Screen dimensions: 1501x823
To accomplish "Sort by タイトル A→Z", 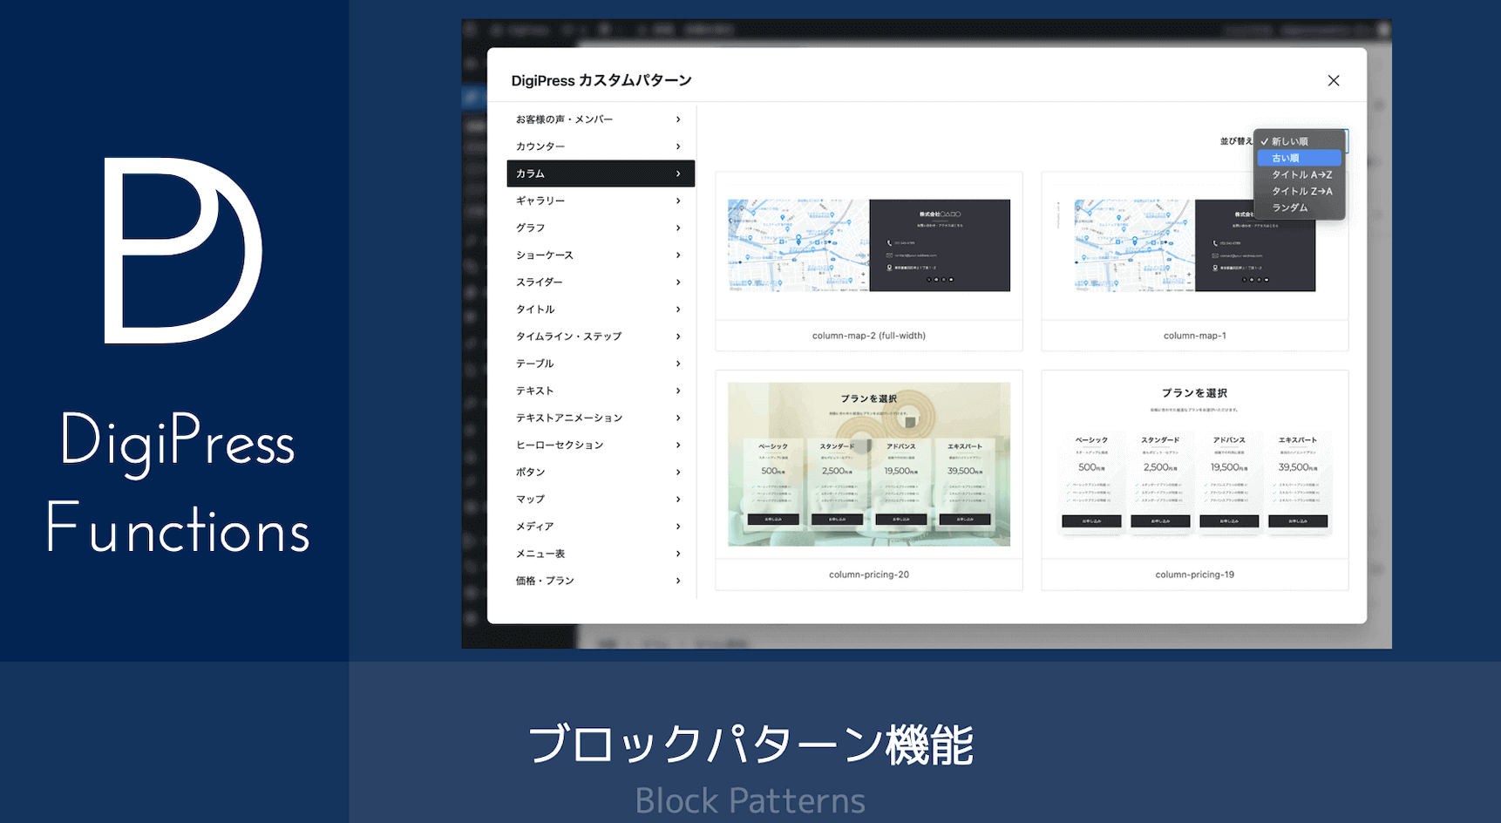I will point(1299,174).
